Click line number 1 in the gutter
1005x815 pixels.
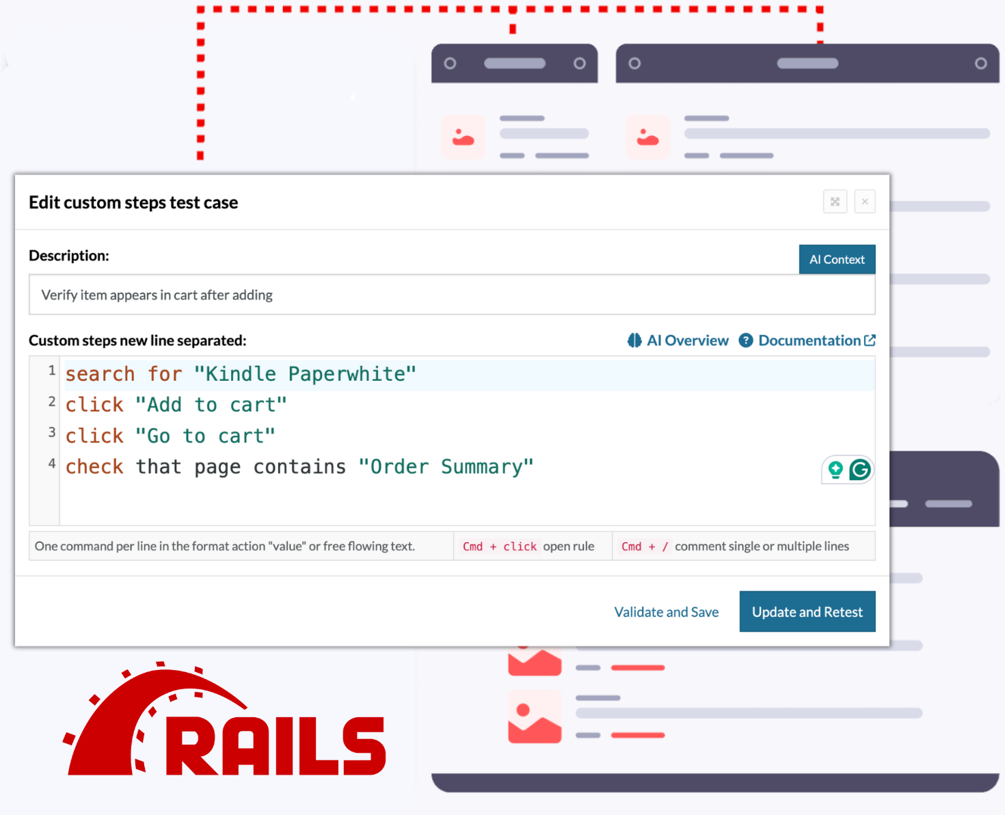pyautogui.click(x=51, y=371)
